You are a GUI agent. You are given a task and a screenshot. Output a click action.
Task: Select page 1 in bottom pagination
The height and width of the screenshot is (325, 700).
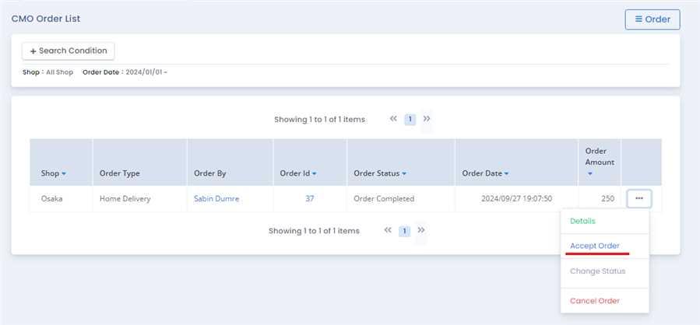click(404, 231)
